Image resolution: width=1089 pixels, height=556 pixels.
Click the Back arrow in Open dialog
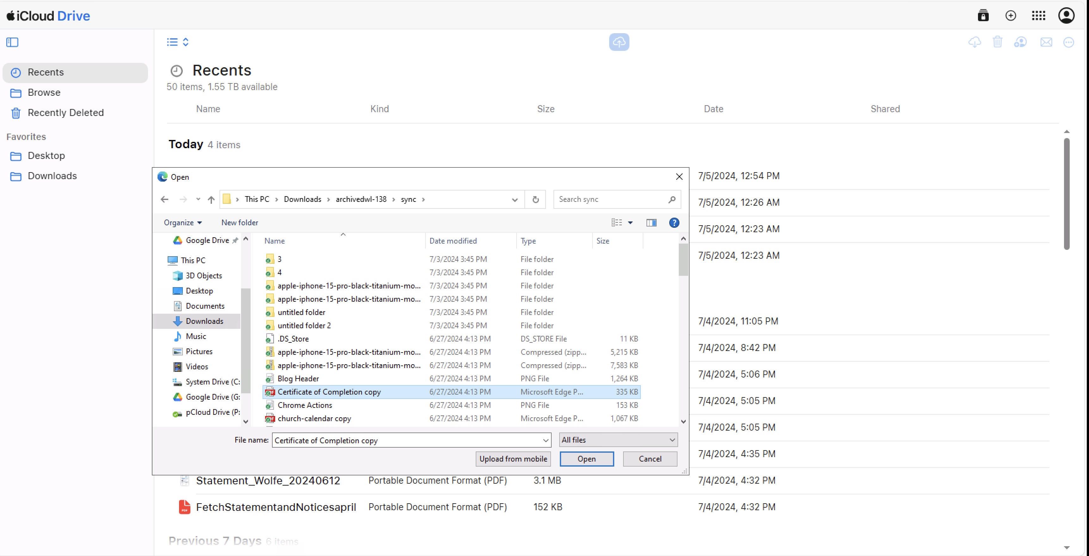(165, 199)
